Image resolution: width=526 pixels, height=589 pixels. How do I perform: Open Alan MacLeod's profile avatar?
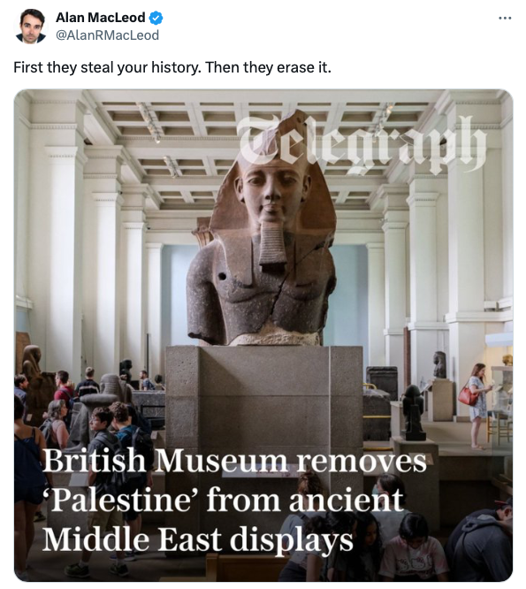point(30,26)
